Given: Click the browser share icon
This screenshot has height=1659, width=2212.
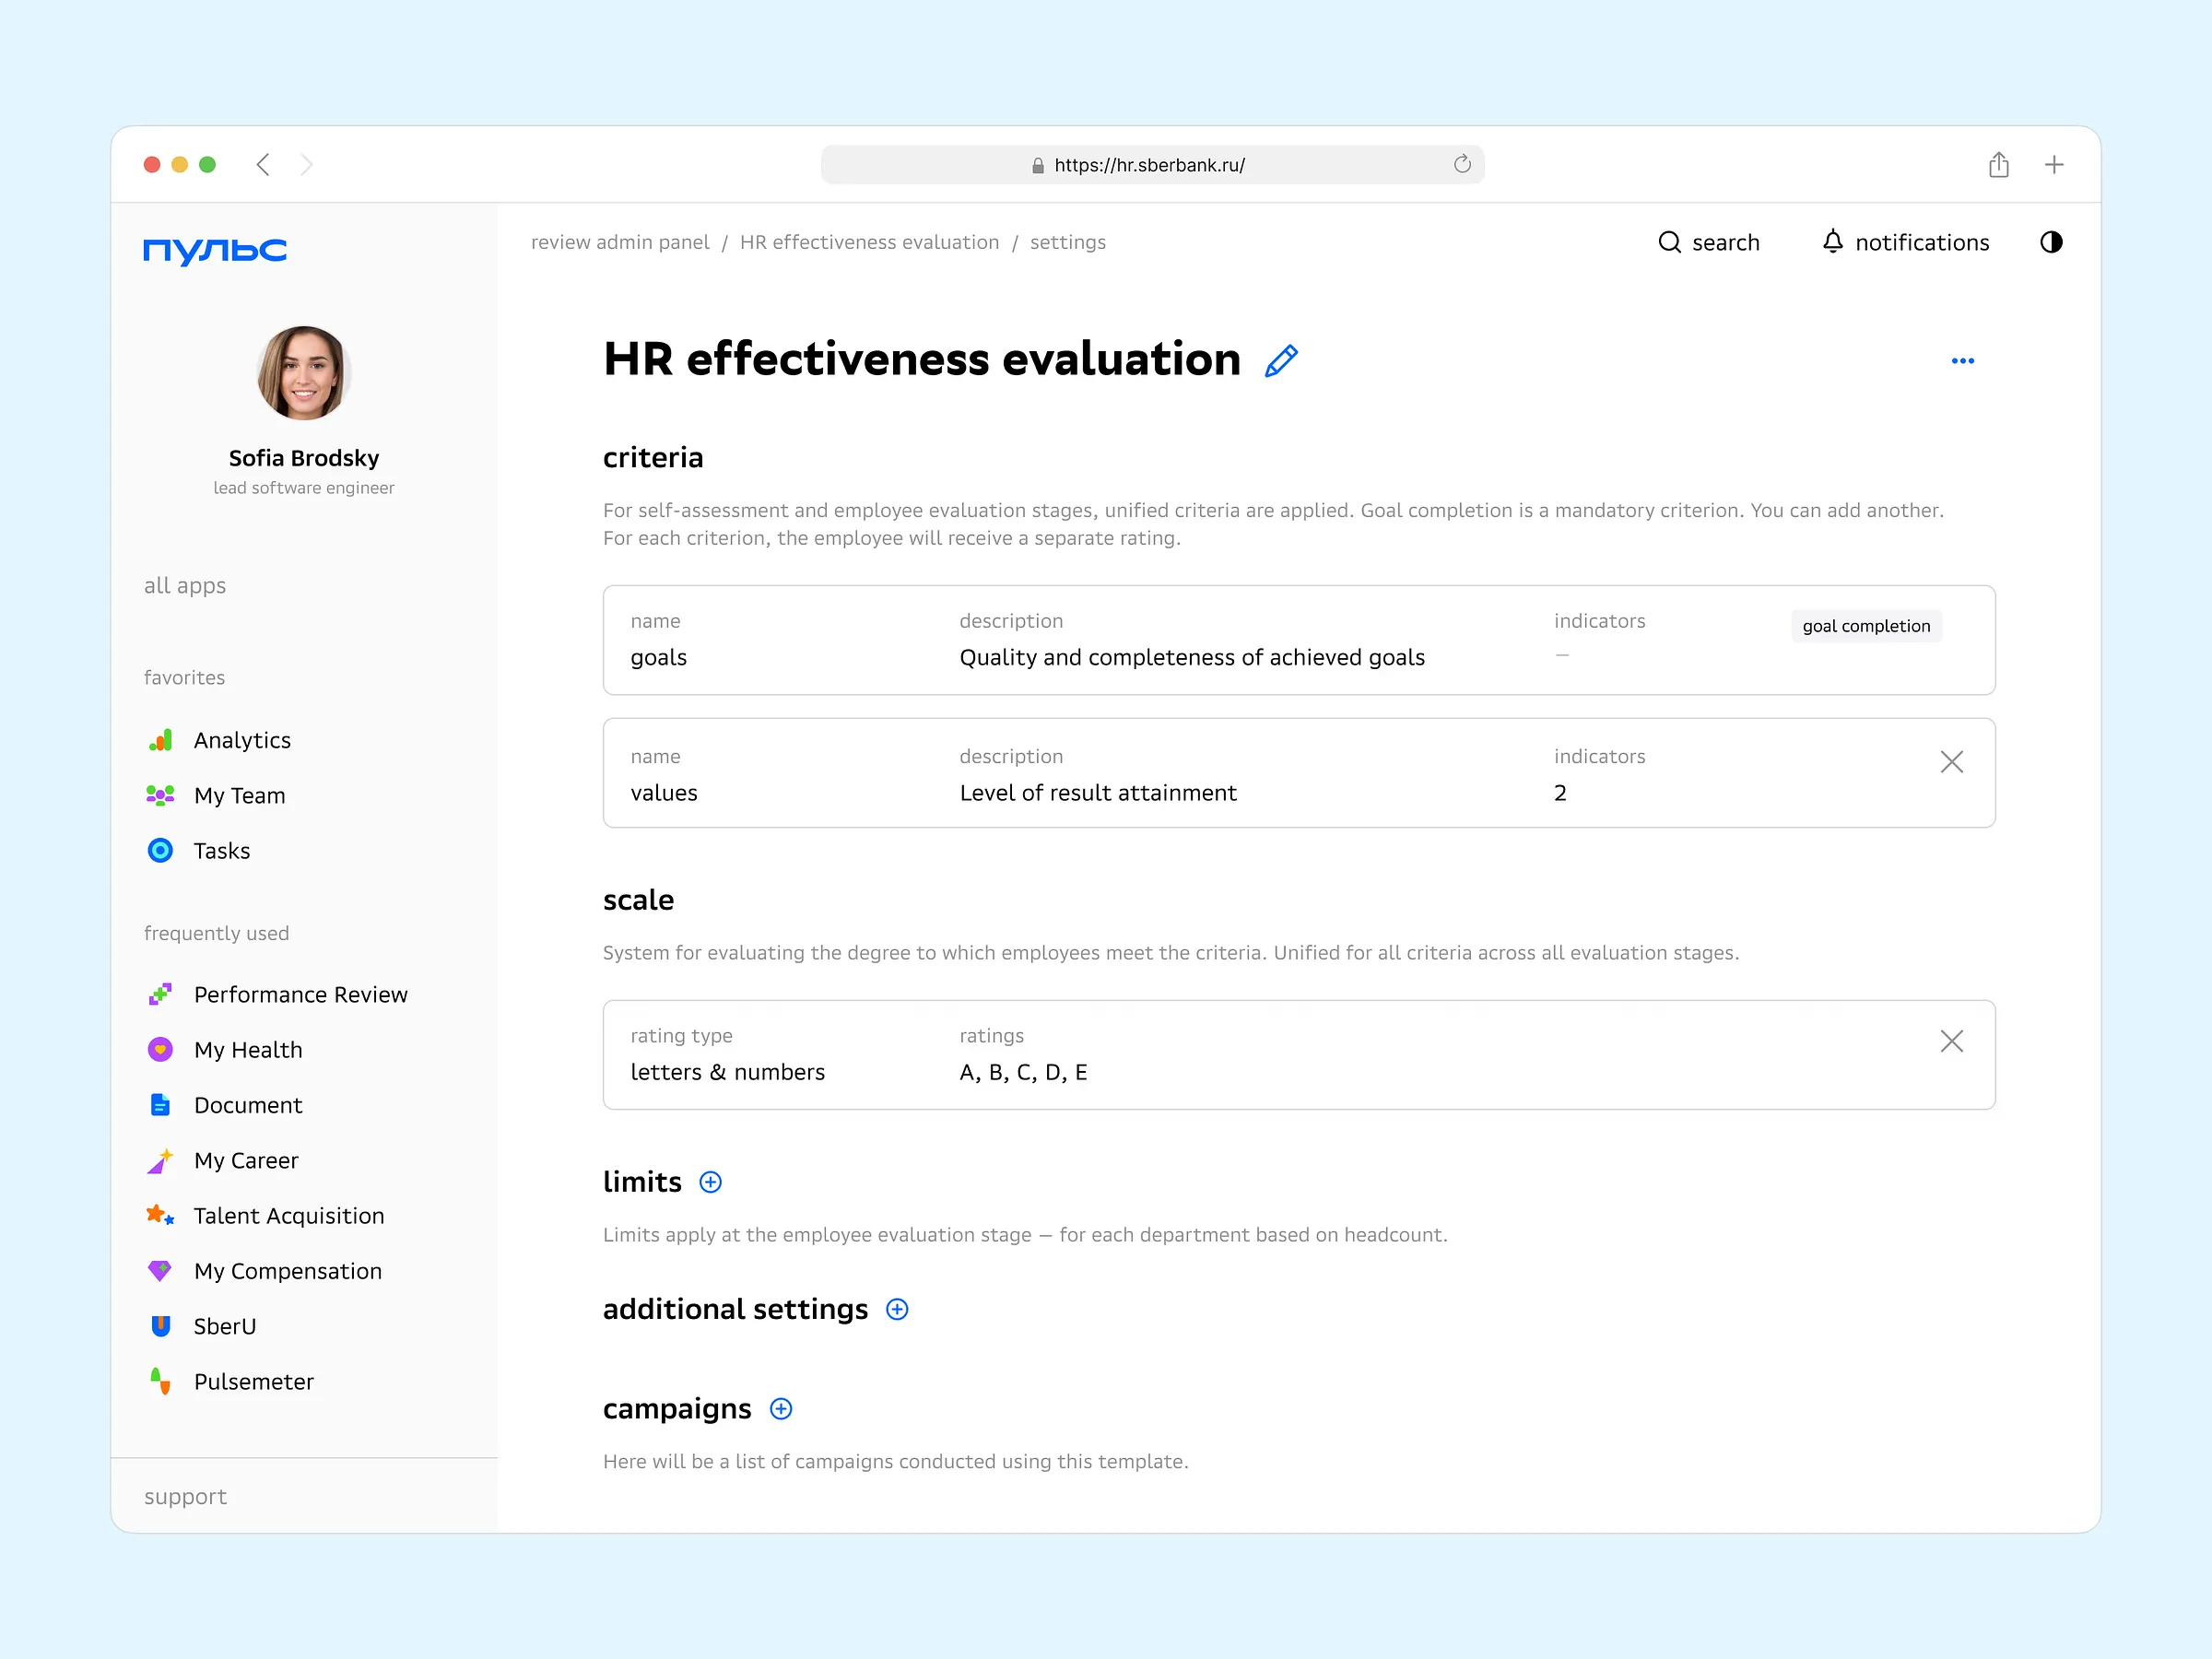Looking at the screenshot, I should [1998, 165].
